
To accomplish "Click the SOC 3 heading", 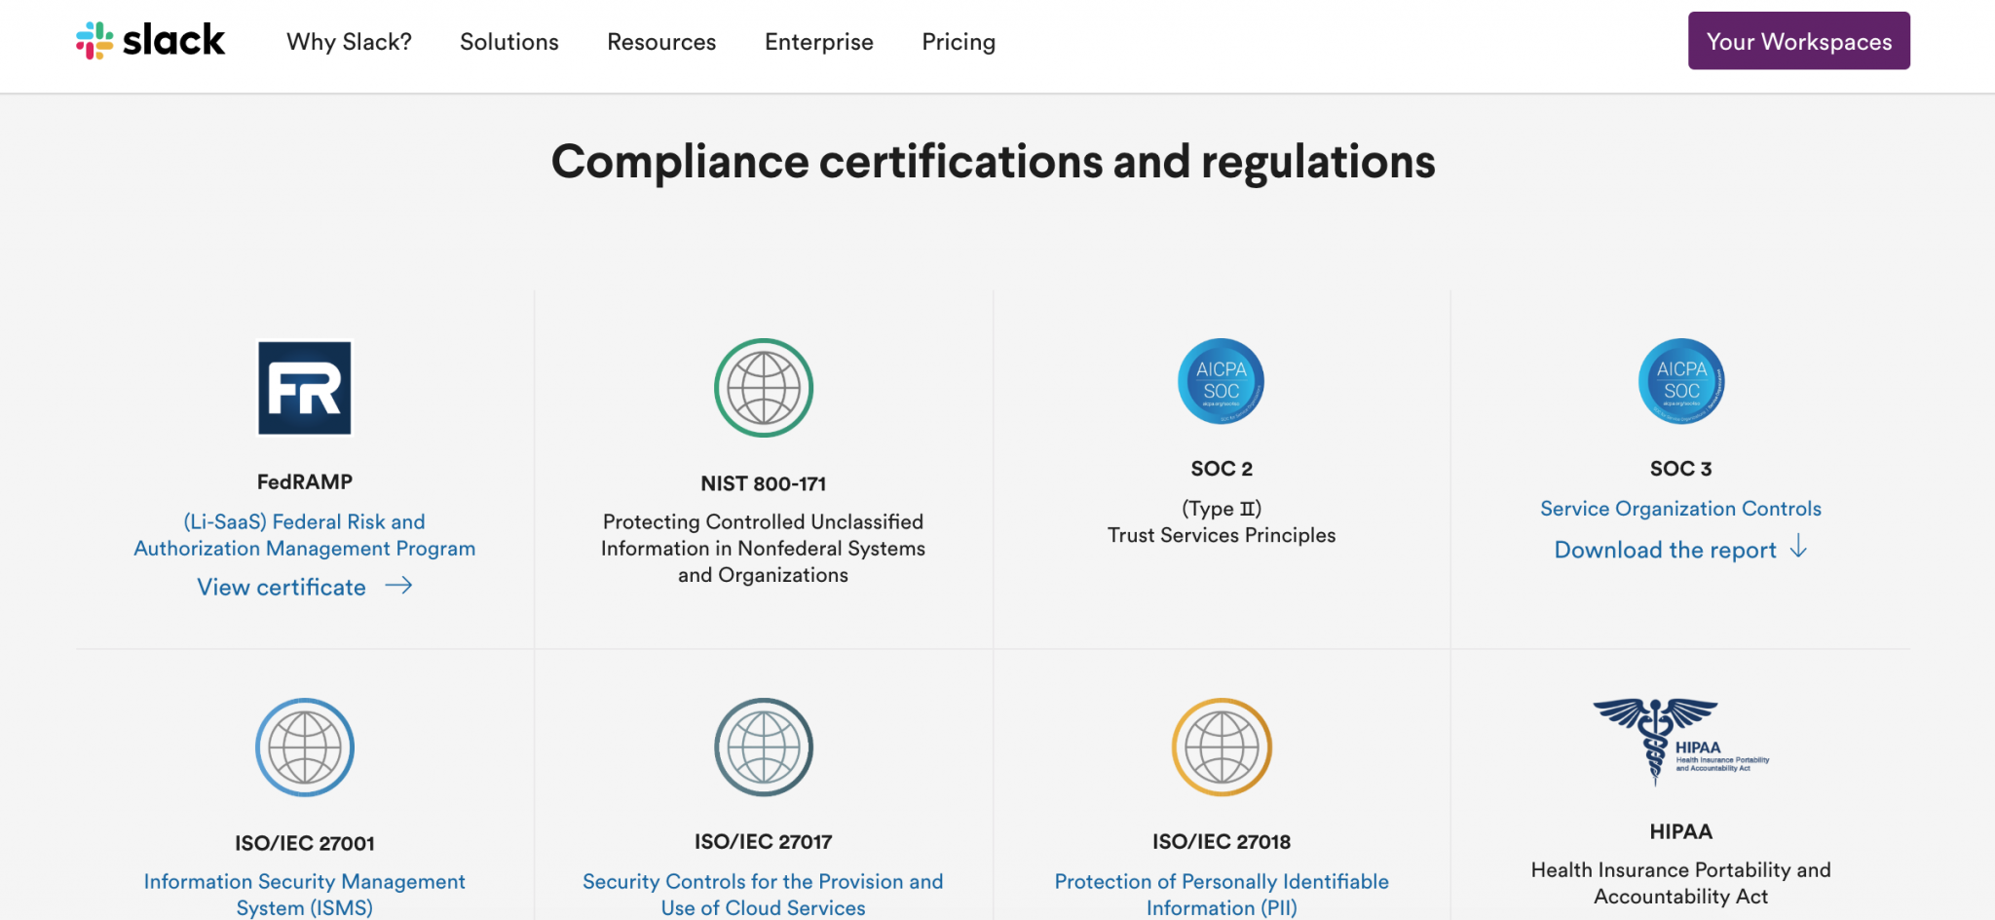I will (x=1681, y=469).
